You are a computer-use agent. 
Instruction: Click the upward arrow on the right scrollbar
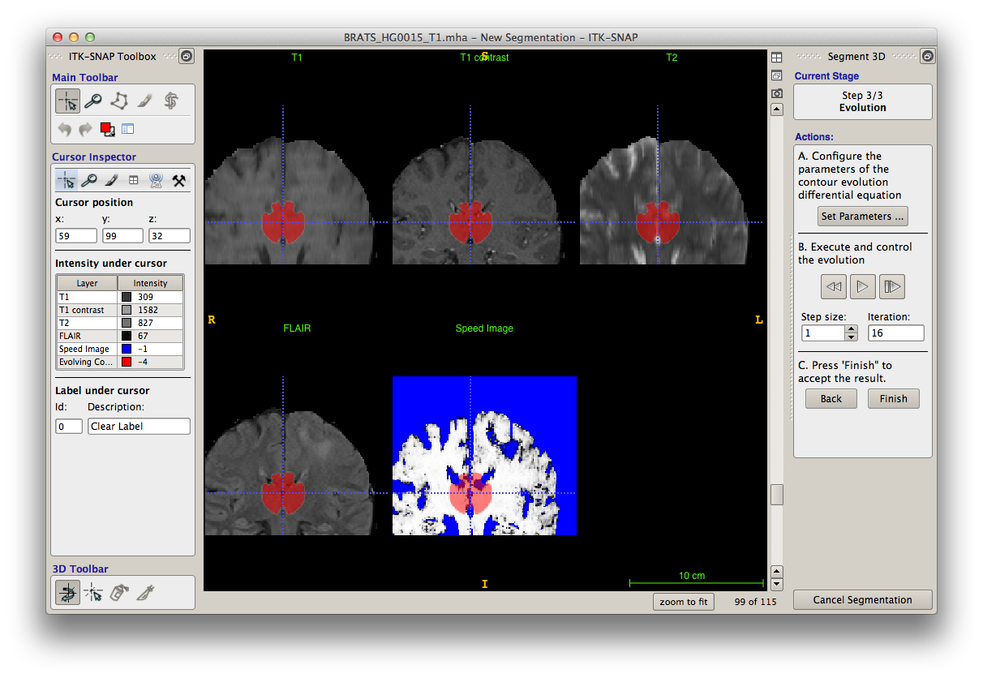click(776, 571)
